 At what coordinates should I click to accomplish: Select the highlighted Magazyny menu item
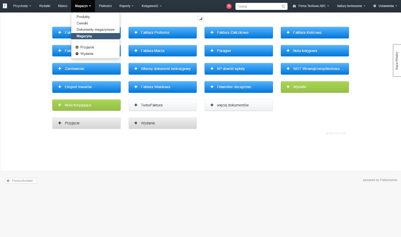coord(96,36)
